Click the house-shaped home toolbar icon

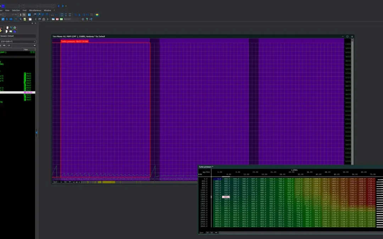click(44, 19)
